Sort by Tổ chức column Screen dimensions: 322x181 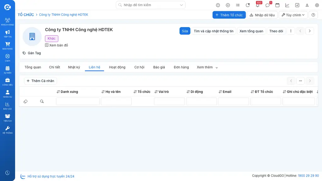[142, 92]
